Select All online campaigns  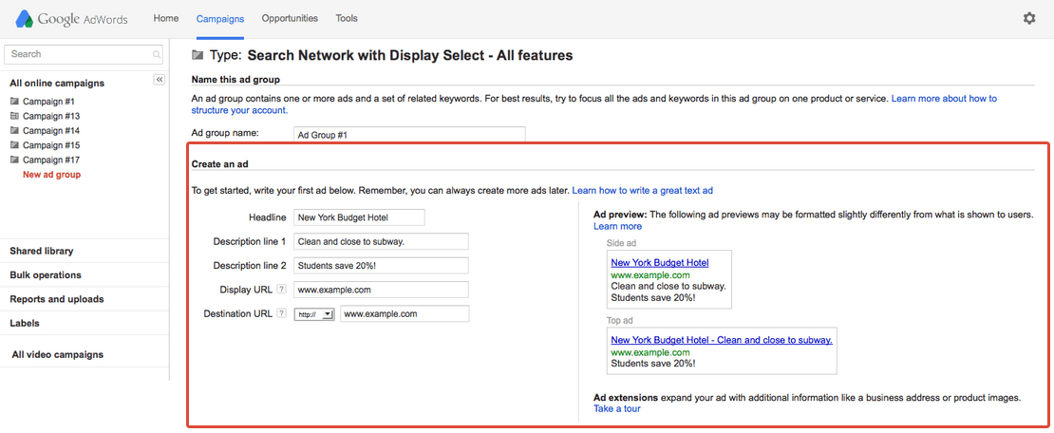click(x=57, y=84)
